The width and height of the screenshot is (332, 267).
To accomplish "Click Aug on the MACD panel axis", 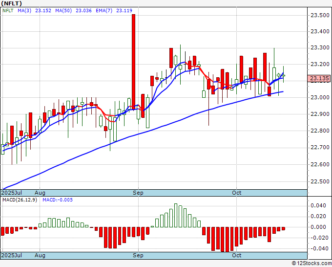I will click(x=40, y=255).
